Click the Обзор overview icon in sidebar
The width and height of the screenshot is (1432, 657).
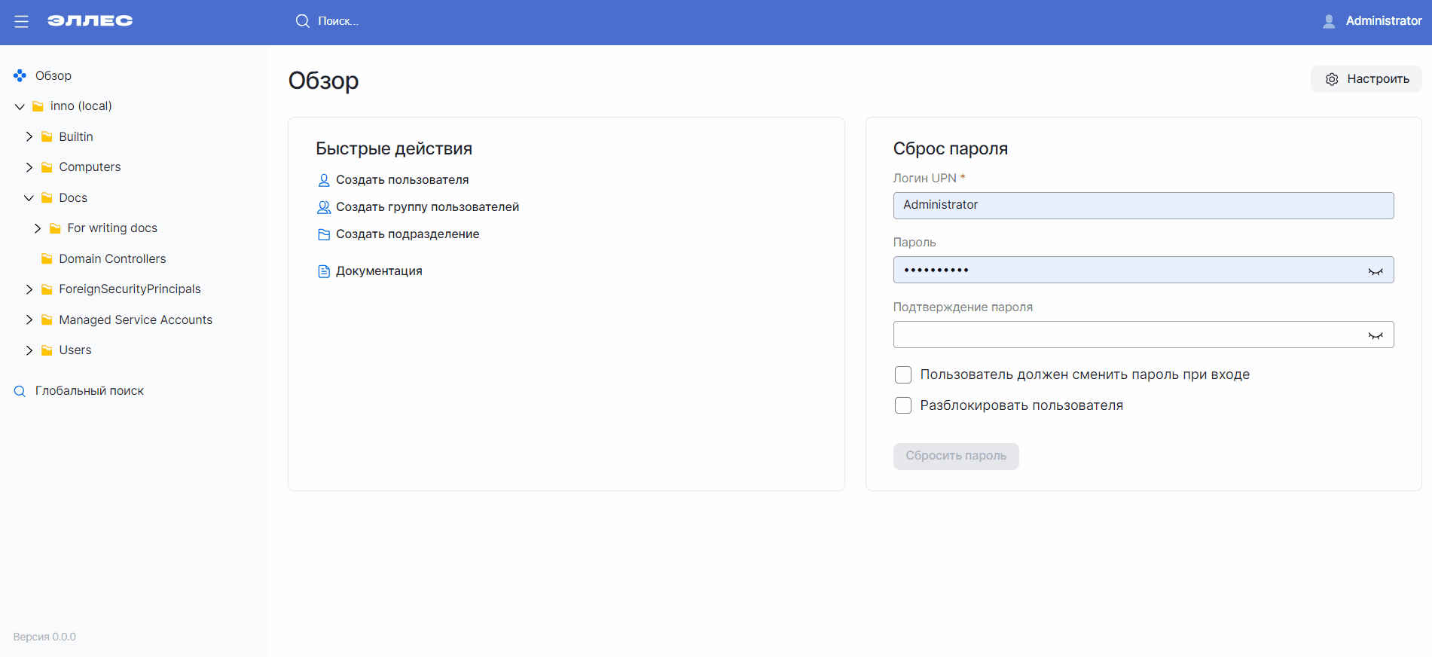click(20, 75)
